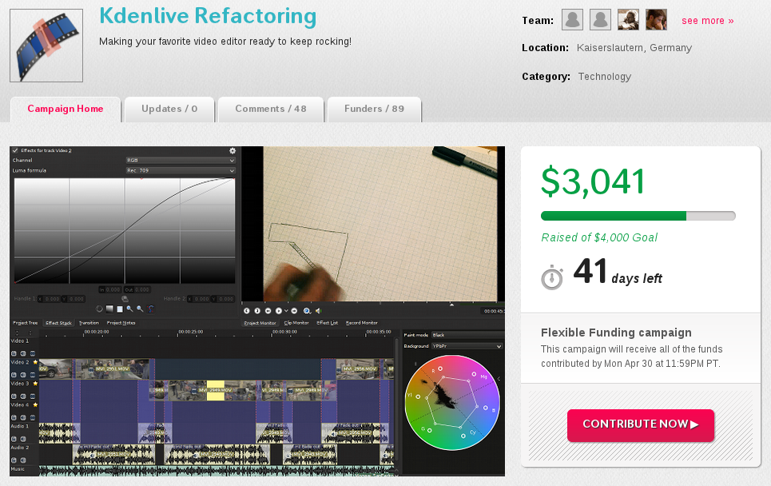This screenshot has height=486, width=771.
Task: Mute the Video 4 track audio
Action: (x=23, y=417)
